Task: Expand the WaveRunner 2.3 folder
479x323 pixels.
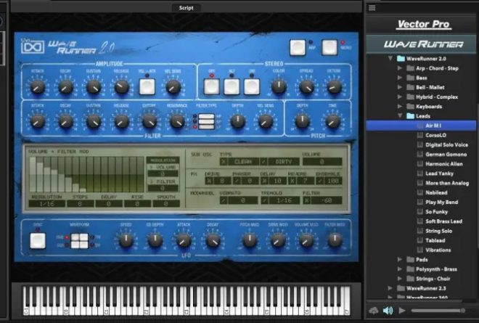Action: pyautogui.click(x=390, y=288)
